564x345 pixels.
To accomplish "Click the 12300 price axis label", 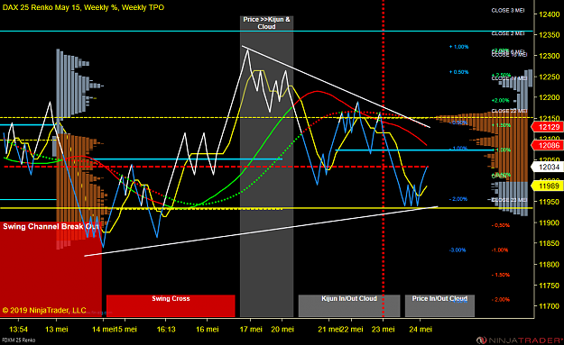I will [x=550, y=56].
